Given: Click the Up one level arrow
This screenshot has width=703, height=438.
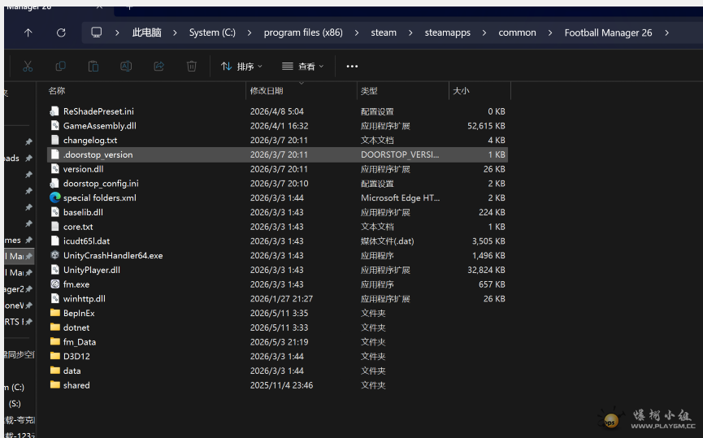Looking at the screenshot, I should pyautogui.click(x=28, y=33).
